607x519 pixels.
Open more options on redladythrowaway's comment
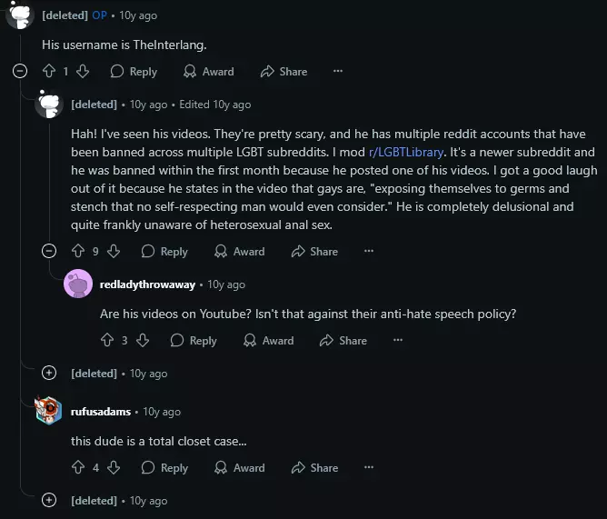pos(397,340)
